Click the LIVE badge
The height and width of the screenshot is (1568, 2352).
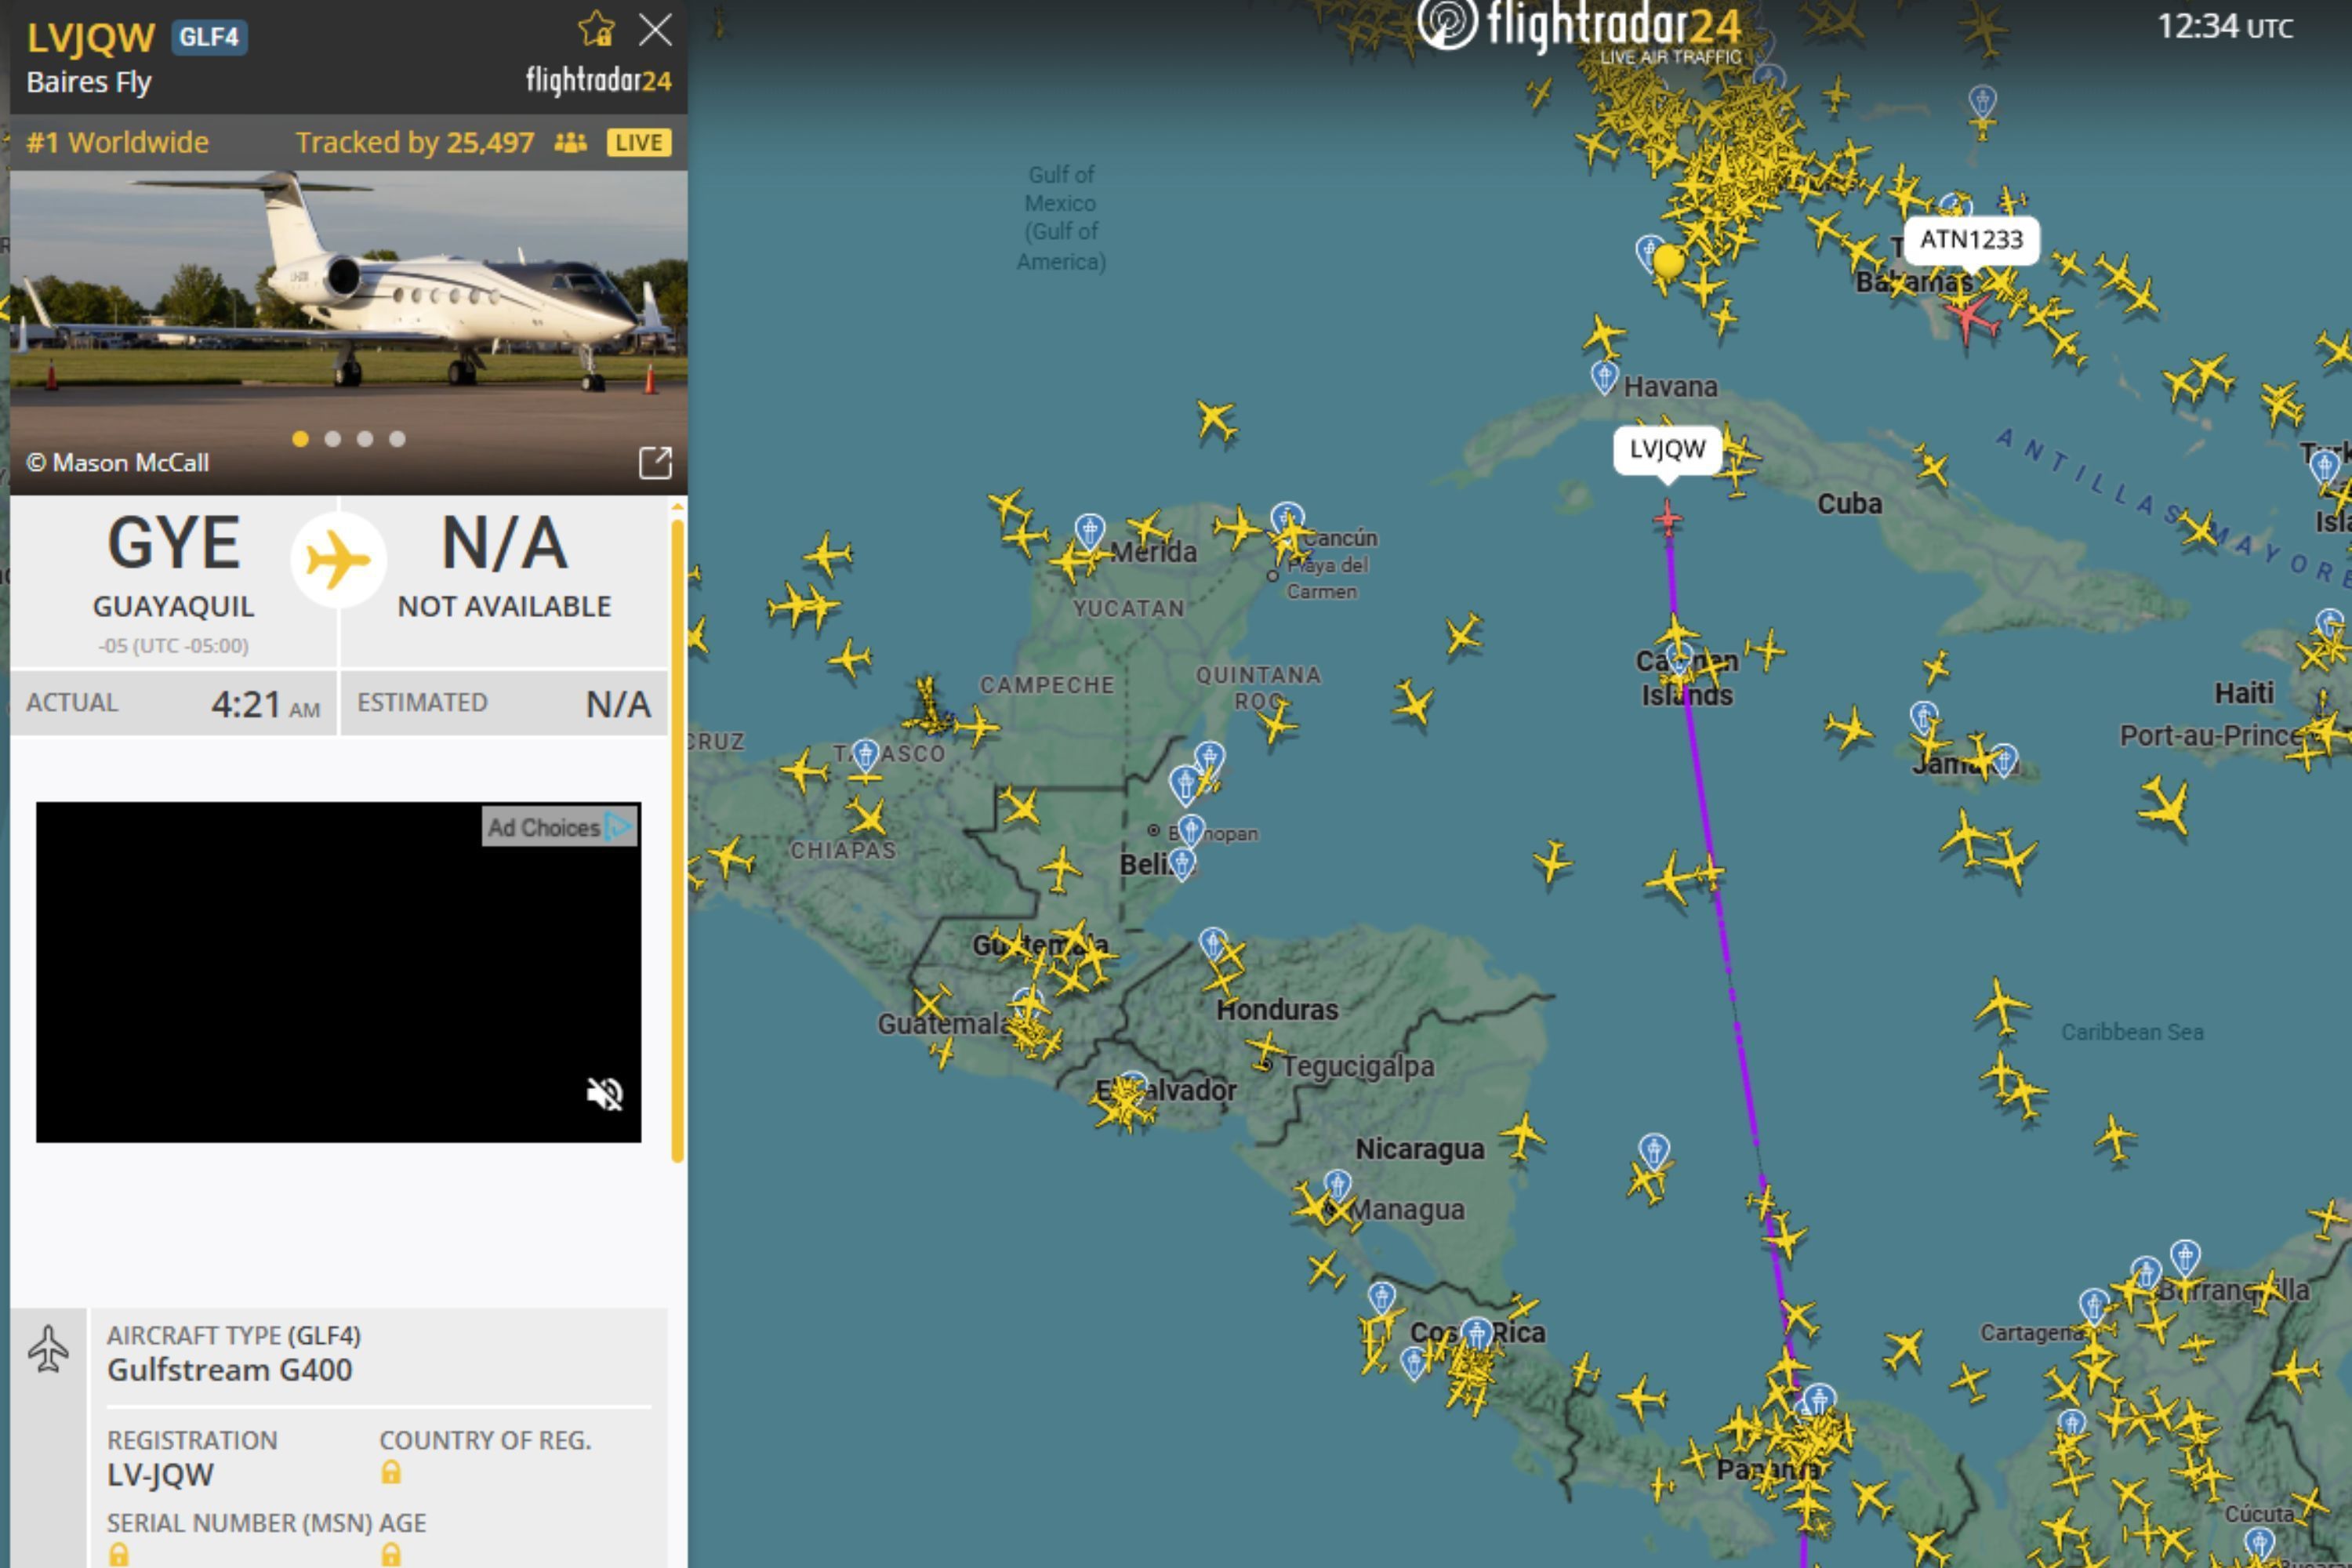639,143
